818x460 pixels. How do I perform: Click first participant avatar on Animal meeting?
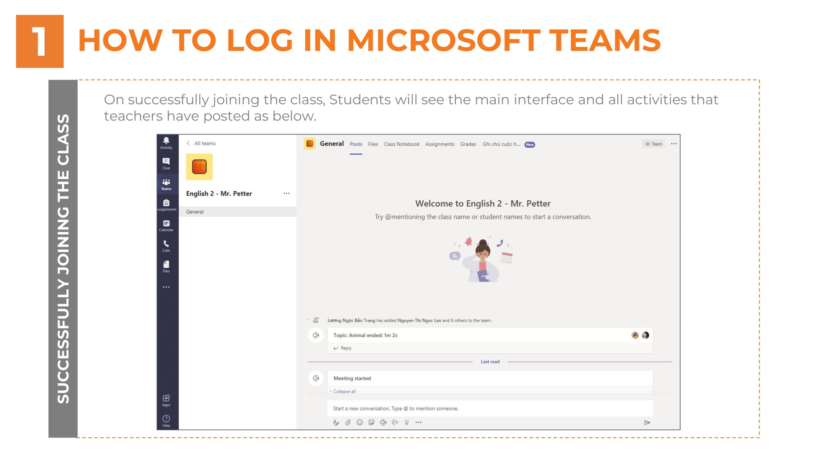click(635, 335)
